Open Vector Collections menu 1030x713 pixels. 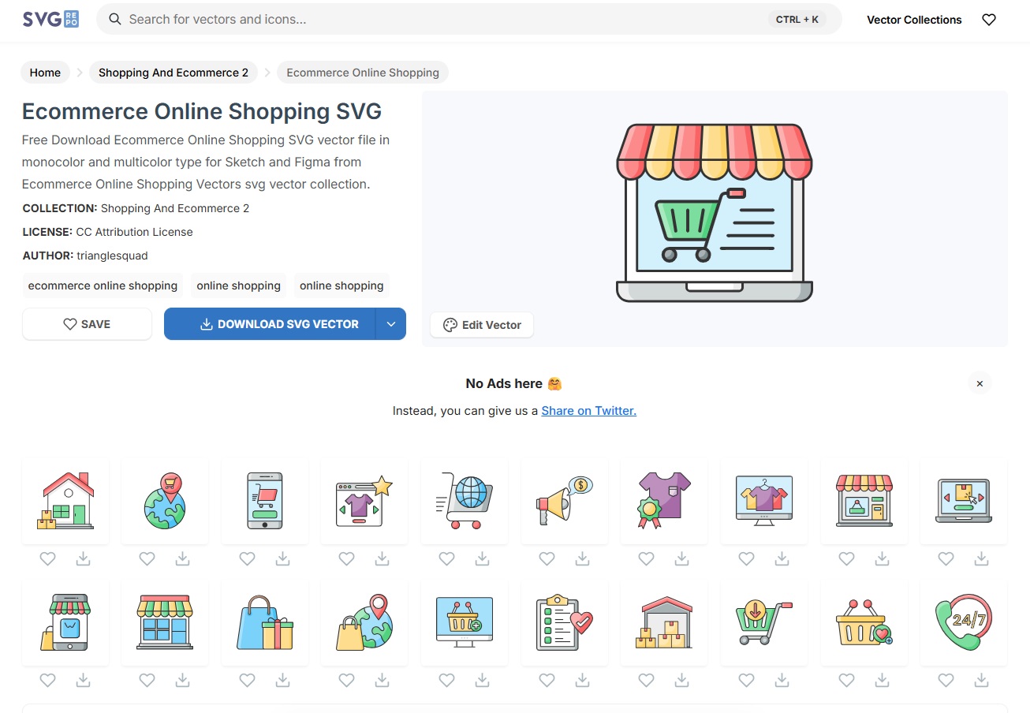914,20
